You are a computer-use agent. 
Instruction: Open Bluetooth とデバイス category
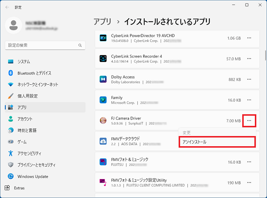click(x=45, y=73)
